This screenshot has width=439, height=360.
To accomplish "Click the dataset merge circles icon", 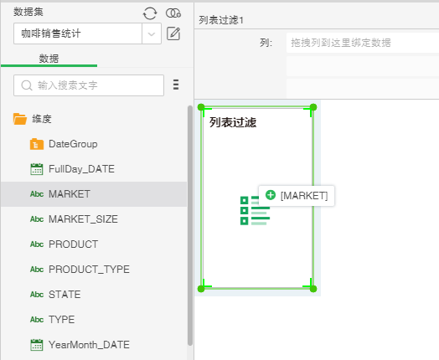I will pos(173,13).
